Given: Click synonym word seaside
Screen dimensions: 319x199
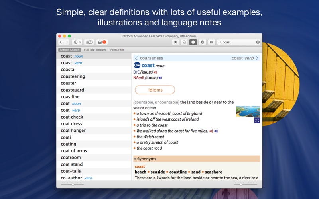Looking at the screenshot, I should click(158, 172).
